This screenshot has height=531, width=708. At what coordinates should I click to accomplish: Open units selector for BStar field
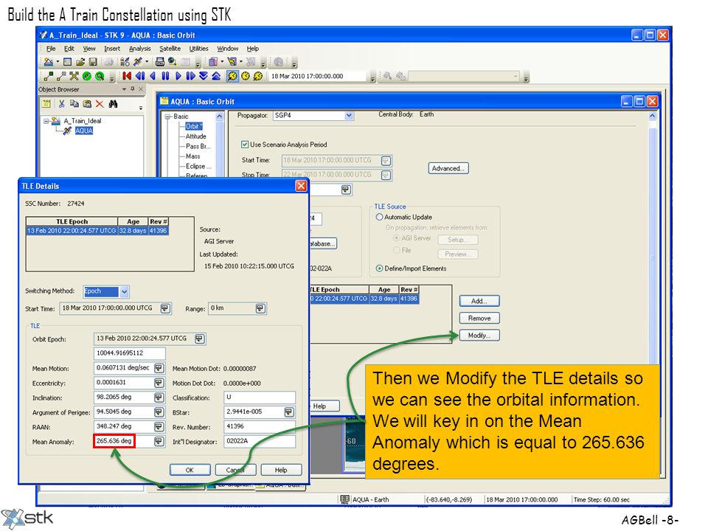coord(289,412)
